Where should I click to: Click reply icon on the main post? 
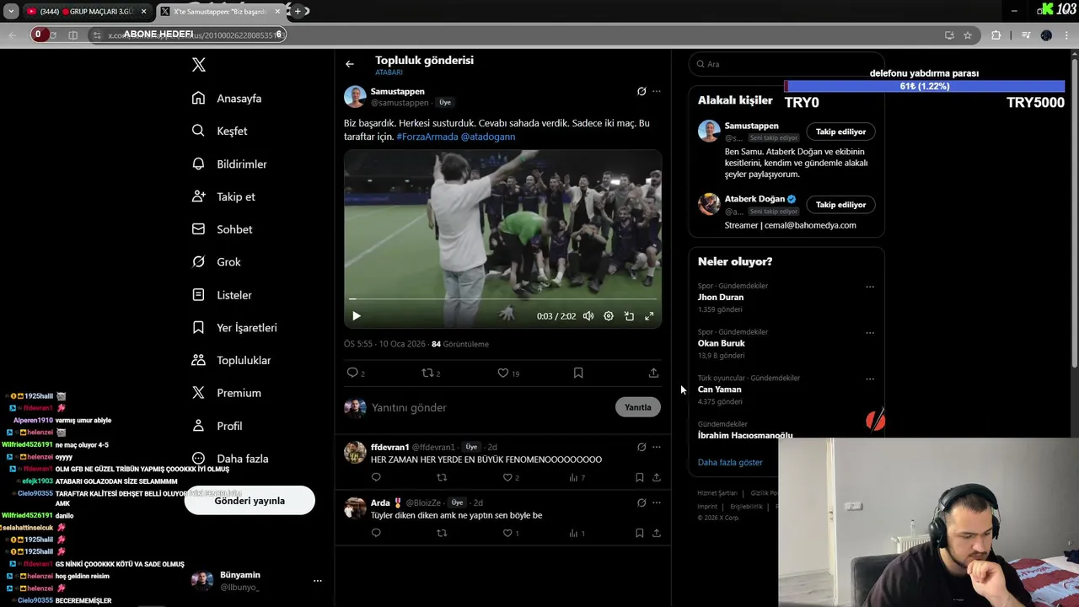(352, 373)
